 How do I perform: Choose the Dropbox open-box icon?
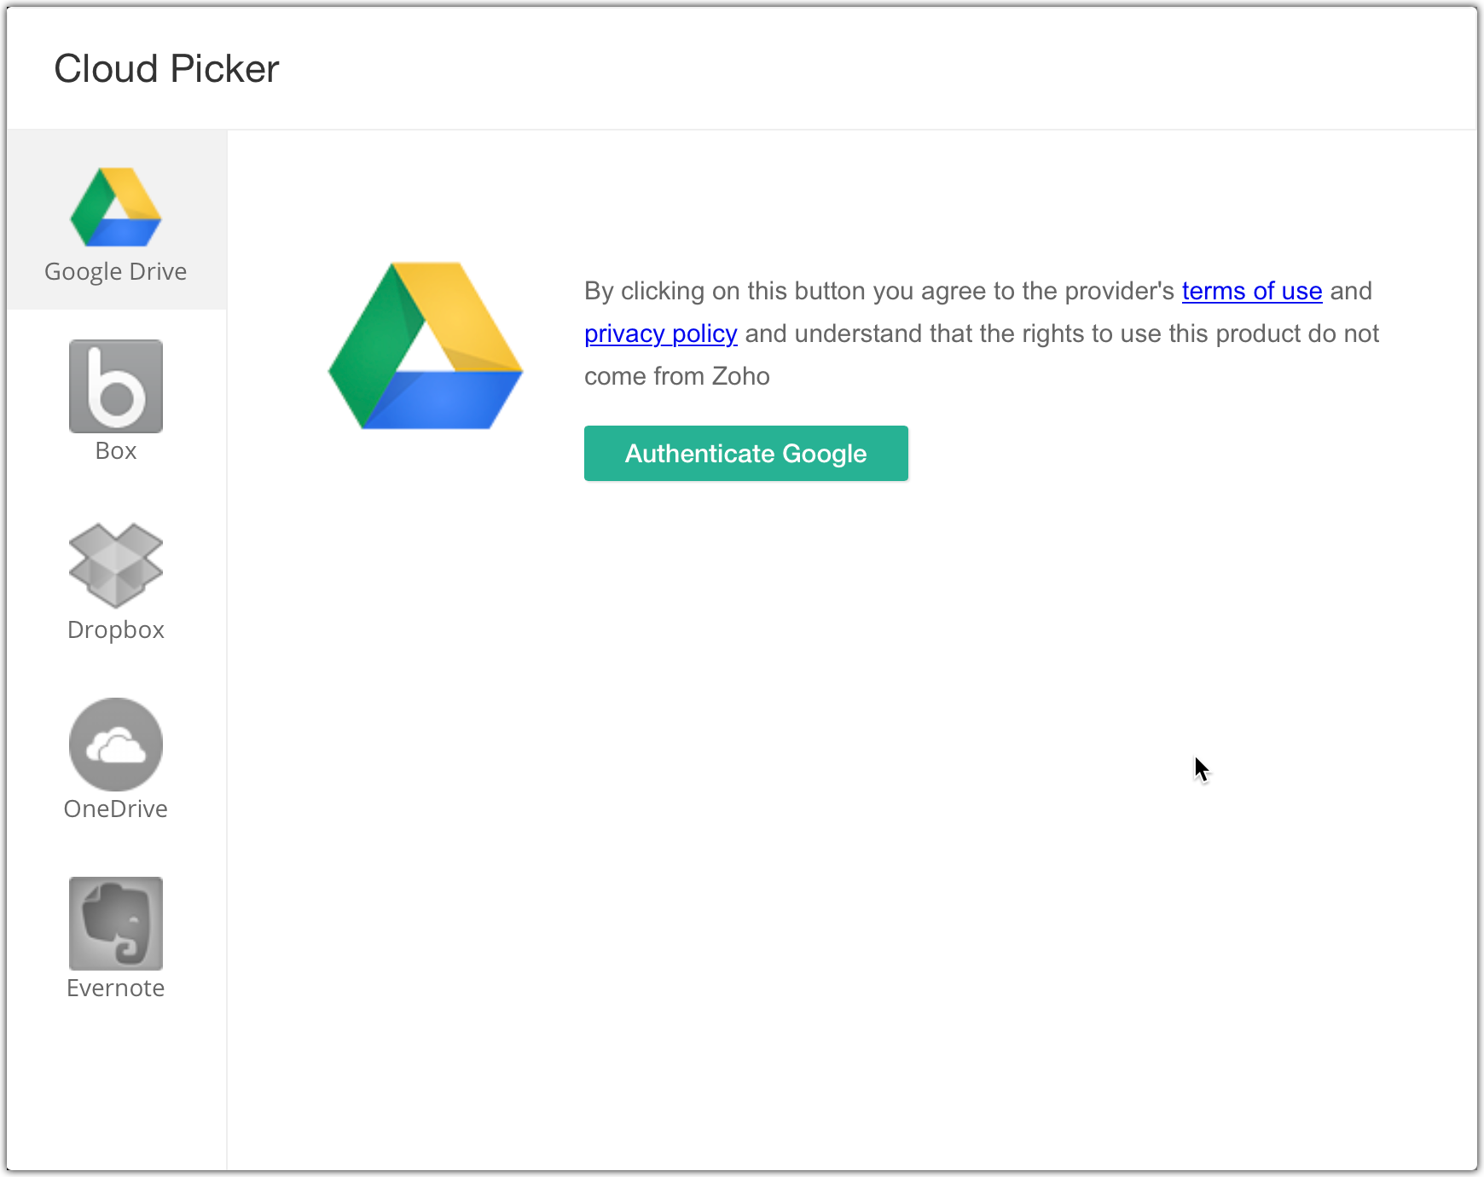point(116,565)
